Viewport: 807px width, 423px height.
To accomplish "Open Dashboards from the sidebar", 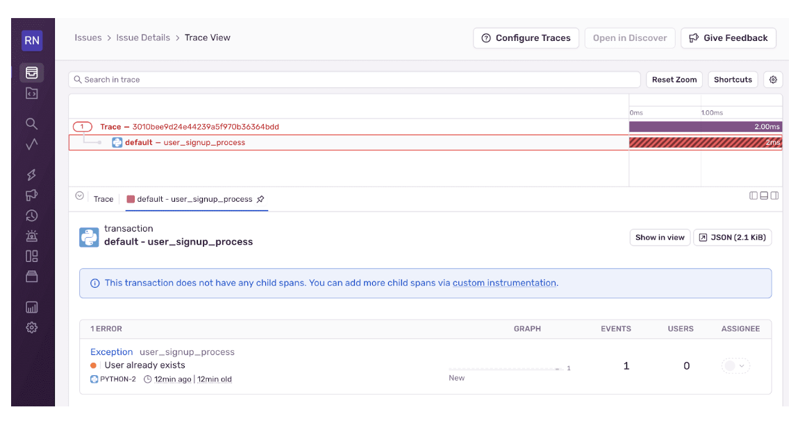I will (32, 257).
